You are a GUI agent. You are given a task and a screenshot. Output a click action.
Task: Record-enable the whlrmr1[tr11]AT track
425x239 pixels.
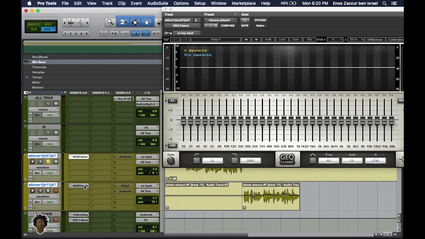tap(33, 191)
